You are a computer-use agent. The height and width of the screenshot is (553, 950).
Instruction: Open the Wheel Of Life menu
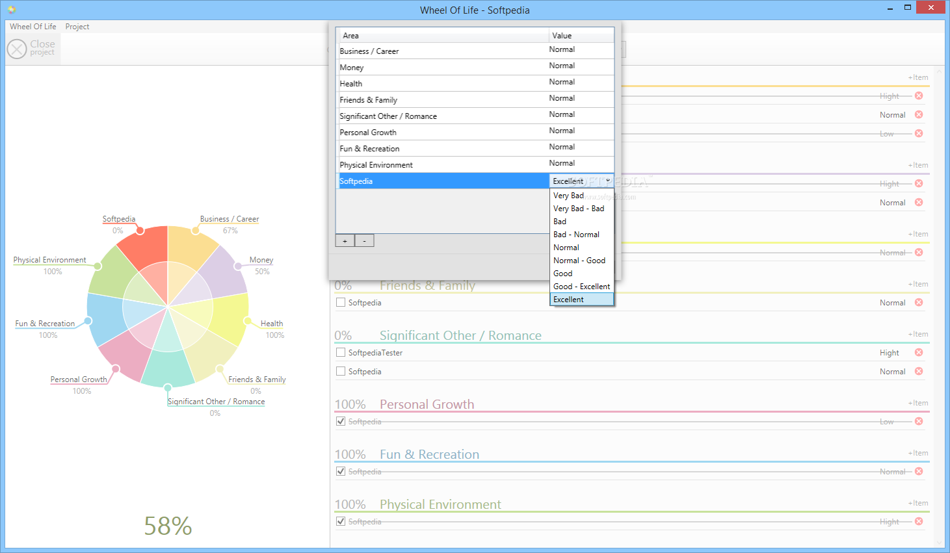[33, 27]
